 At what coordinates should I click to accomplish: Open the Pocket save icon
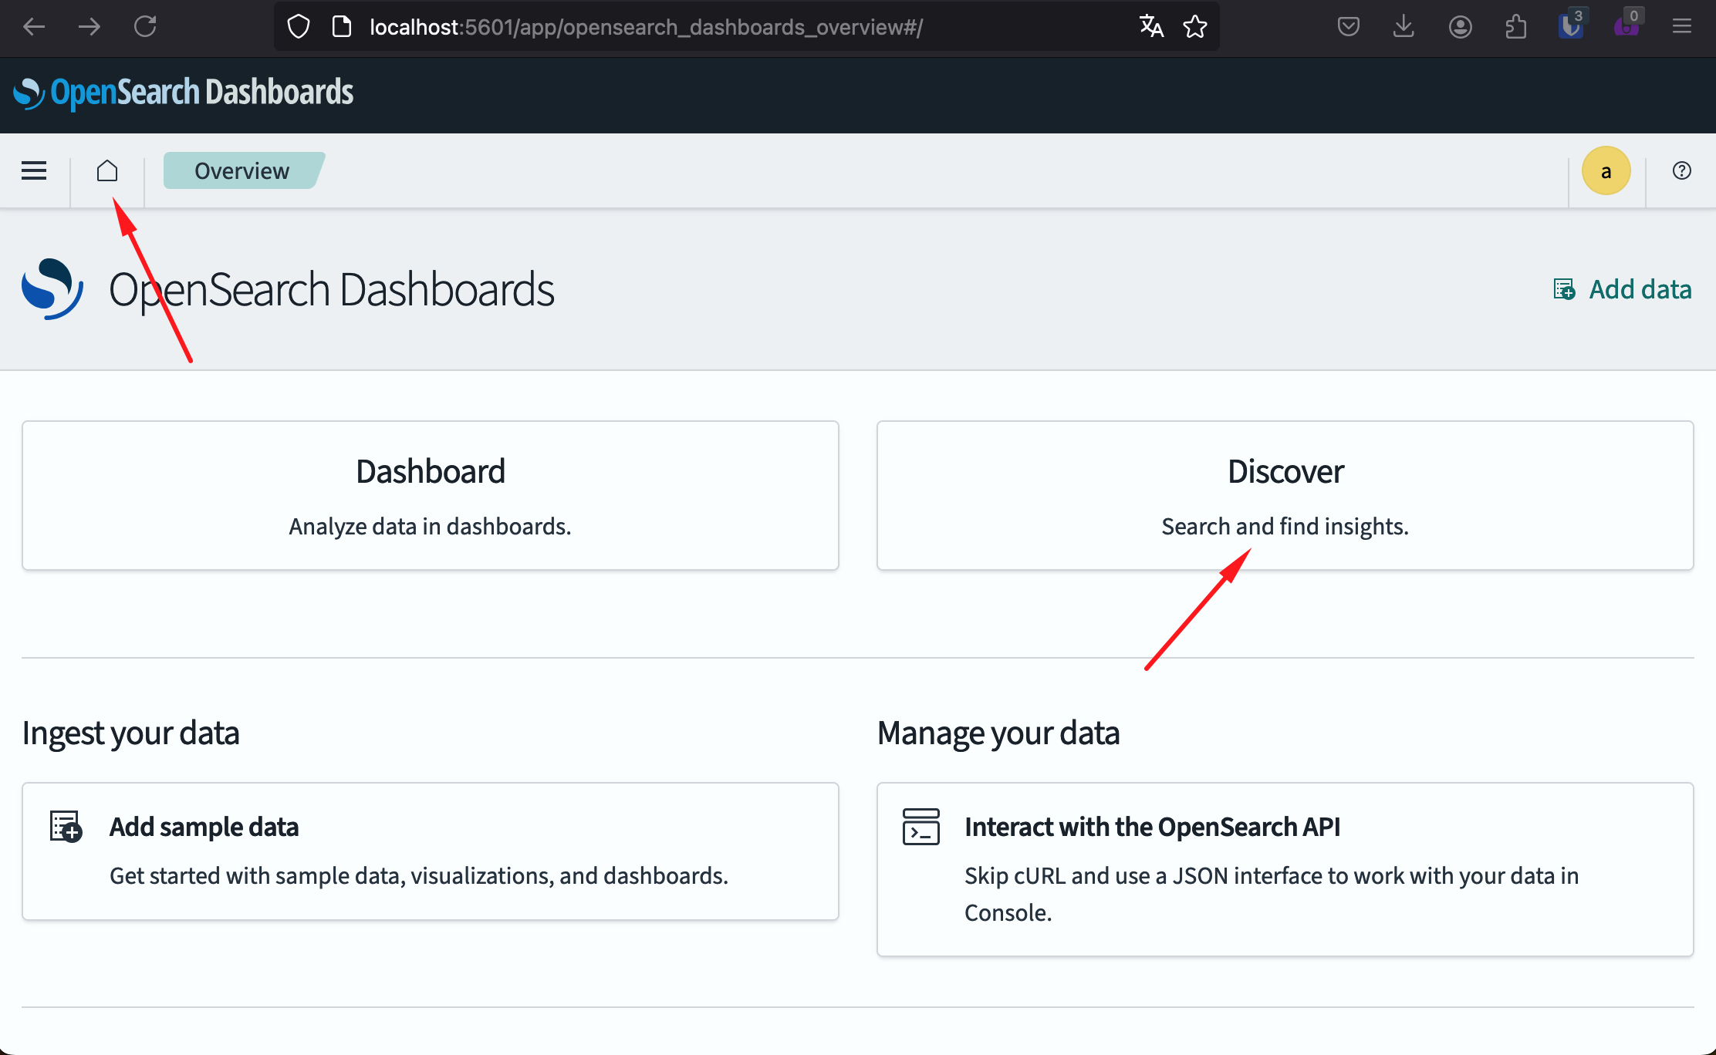pos(1348,27)
